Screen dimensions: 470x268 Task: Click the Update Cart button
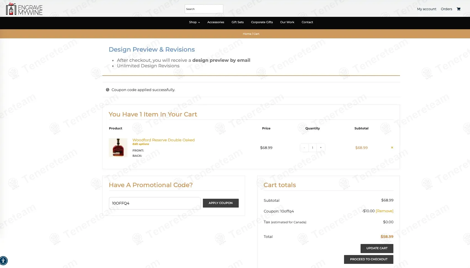[x=377, y=248]
